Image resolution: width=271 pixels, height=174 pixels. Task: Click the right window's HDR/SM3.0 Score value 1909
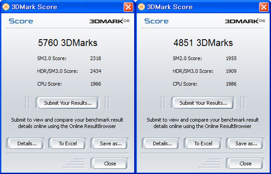tap(231, 71)
